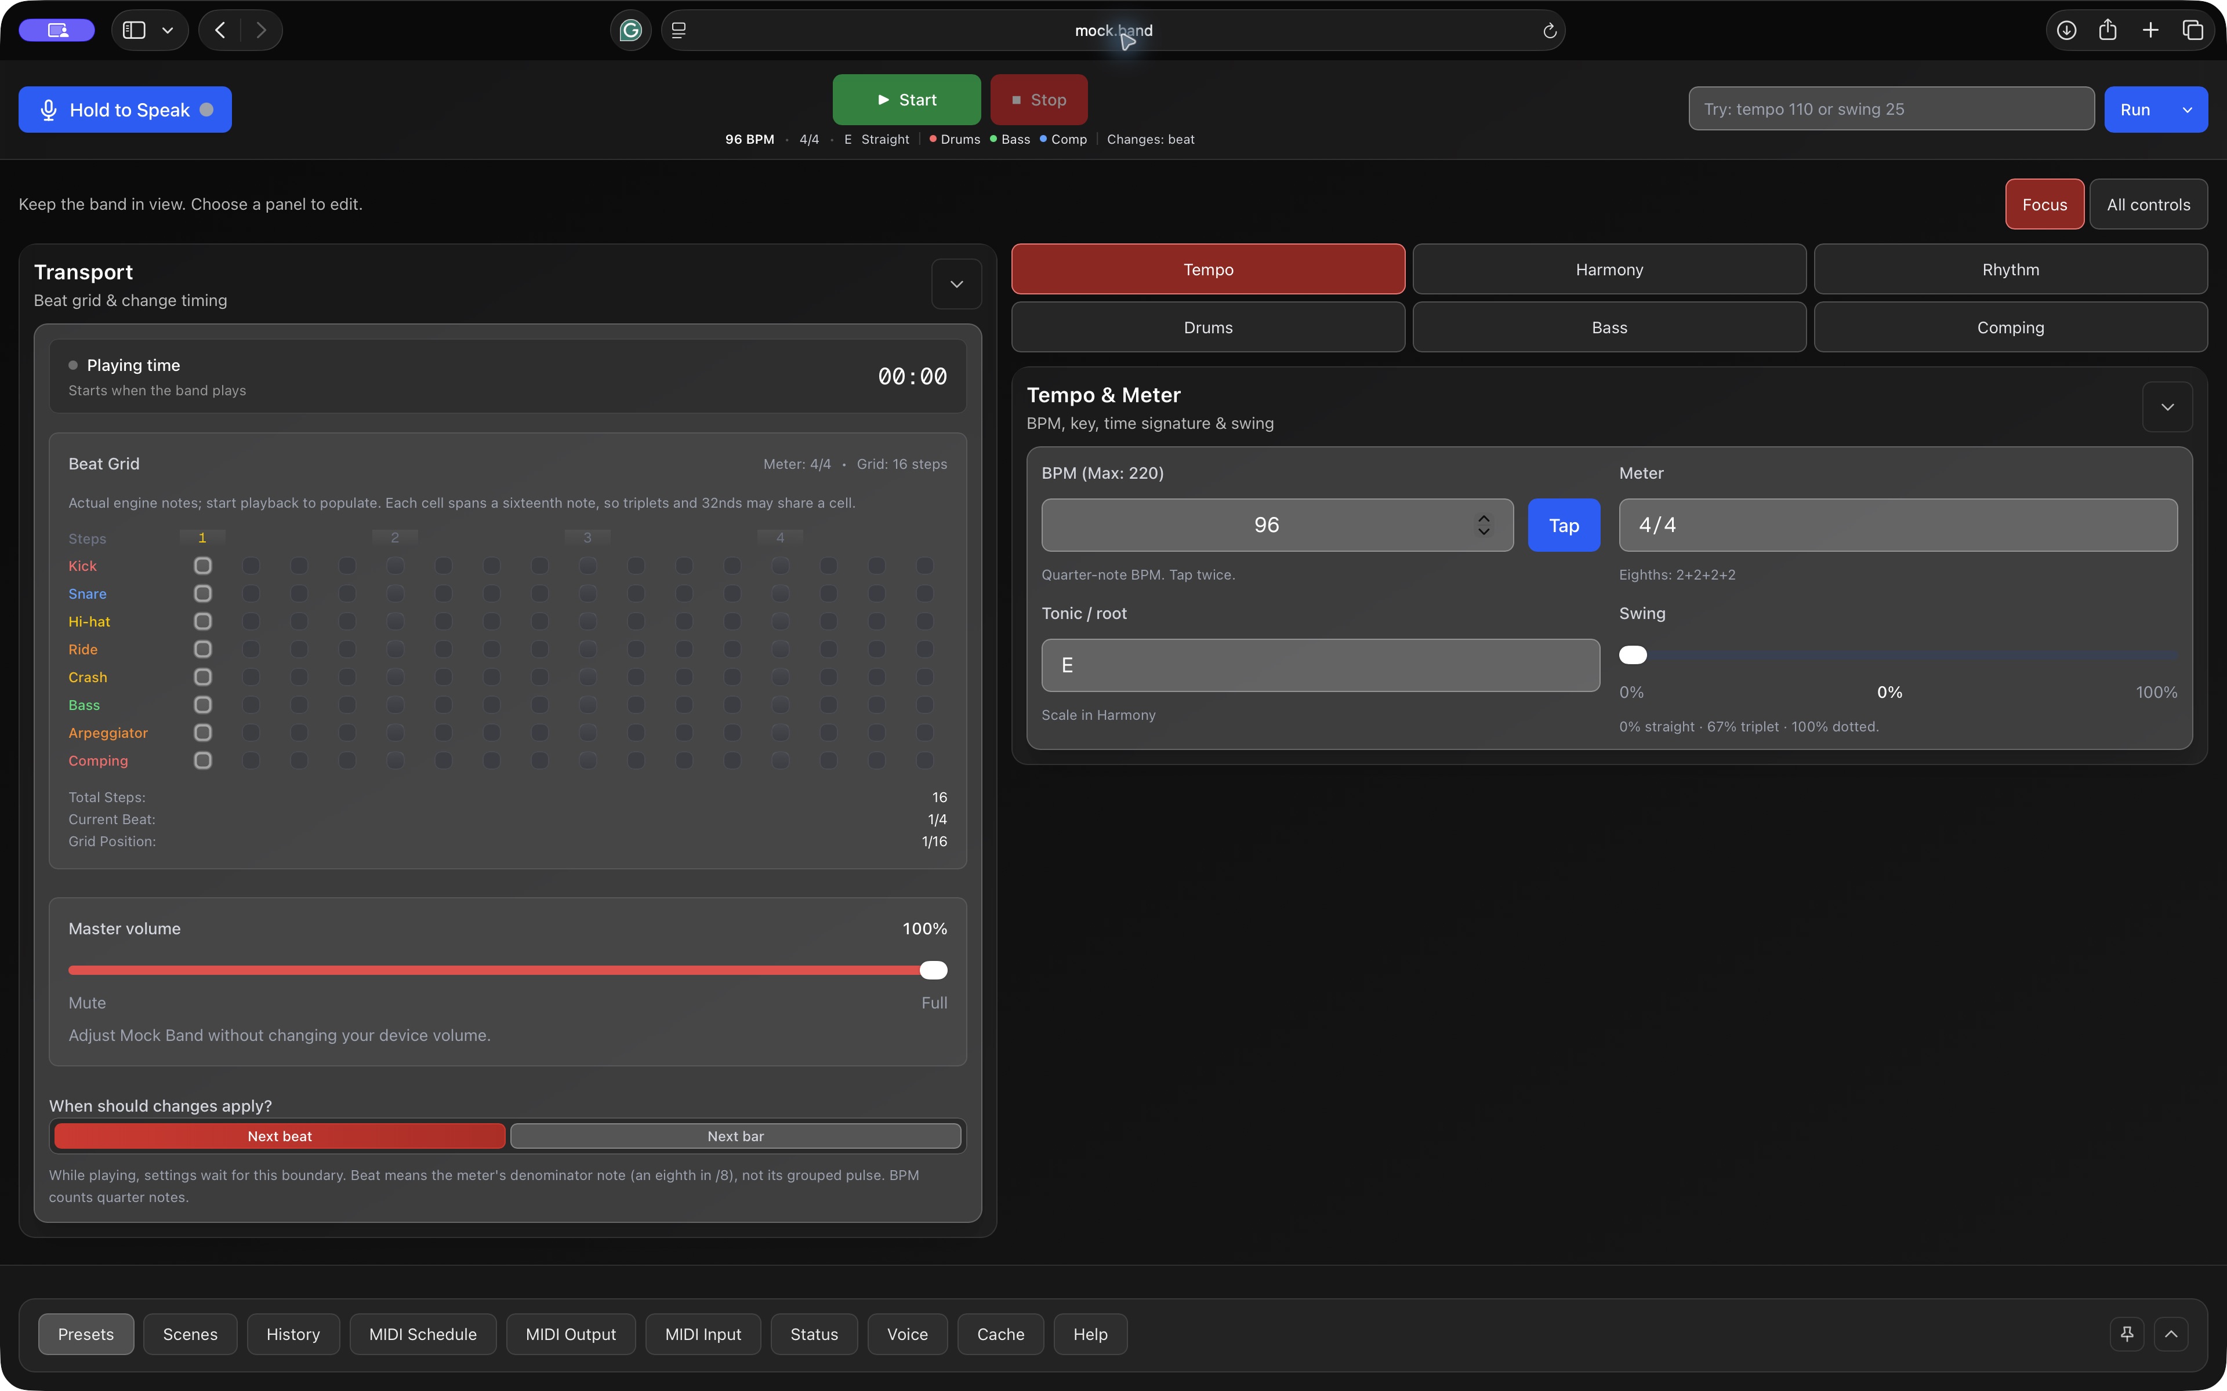The image size is (2227, 1391).
Task: Open the MIDI Schedule tab
Action: [422, 1334]
